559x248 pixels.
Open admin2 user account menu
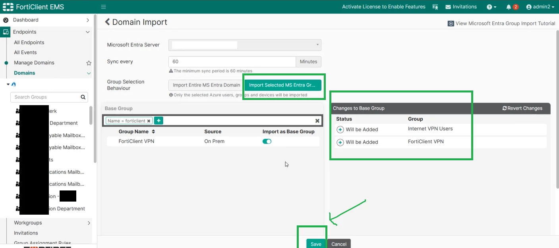[540, 7]
